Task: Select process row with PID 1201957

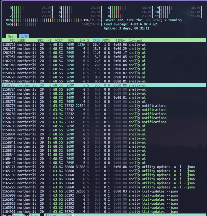Action: click(x=104, y=49)
